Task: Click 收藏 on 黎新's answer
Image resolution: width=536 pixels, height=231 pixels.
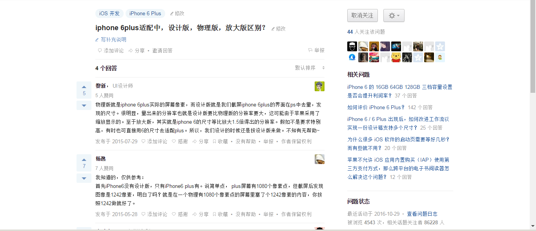Action: [x=220, y=141]
